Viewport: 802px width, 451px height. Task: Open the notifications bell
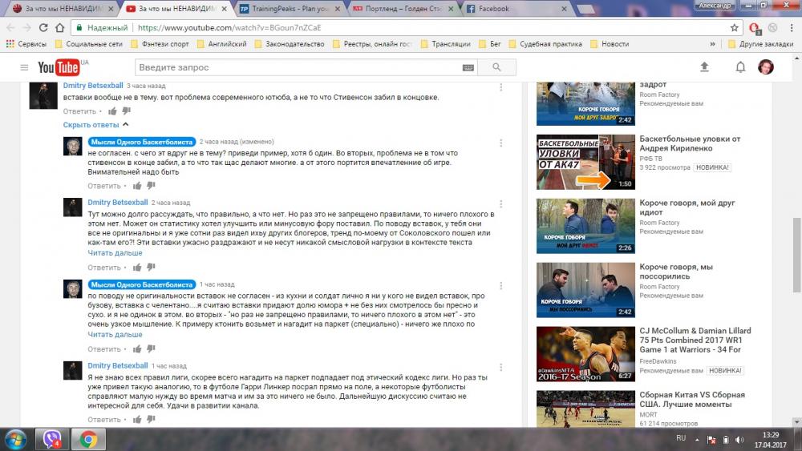(x=740, y=67)
